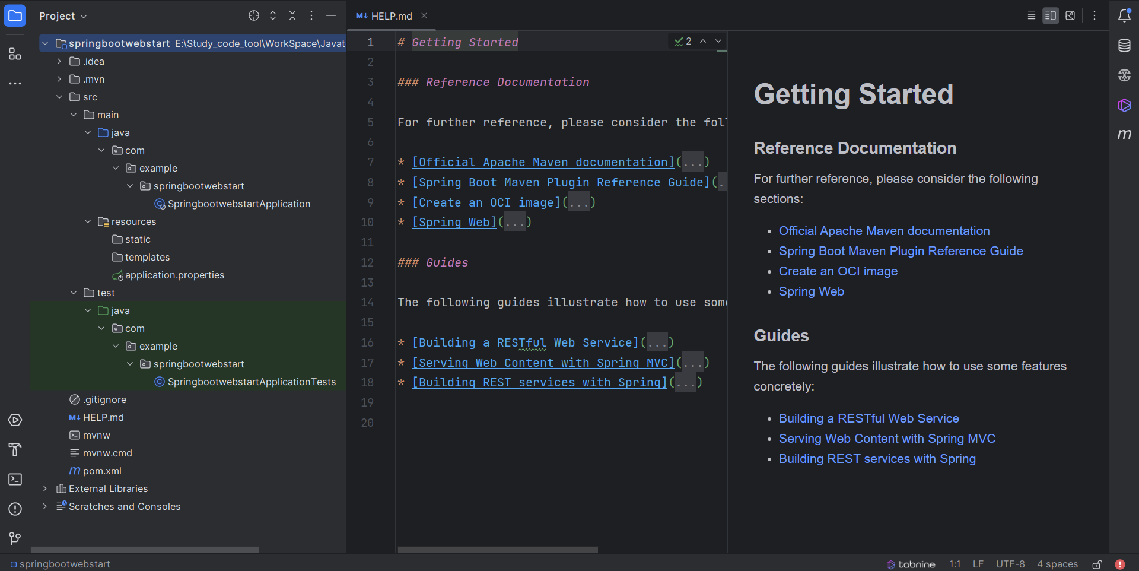Collapse the springbootwebstart root node
Image resolution: width=1139 pixels, height=571 pixels.
point(45,43)
